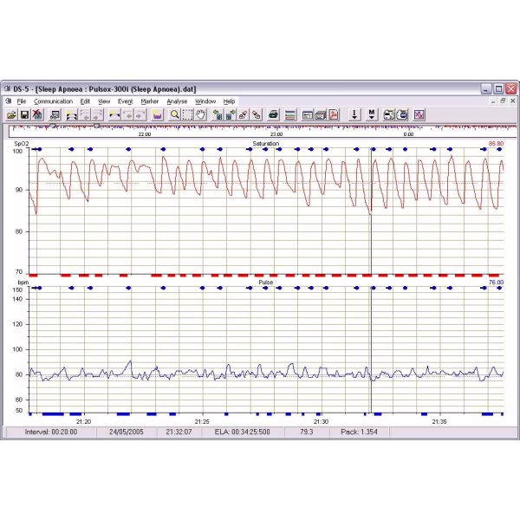Viewport: 520px width, 520px height.
Task: Click the delete file icon with red X
Action: click(37, 115)
